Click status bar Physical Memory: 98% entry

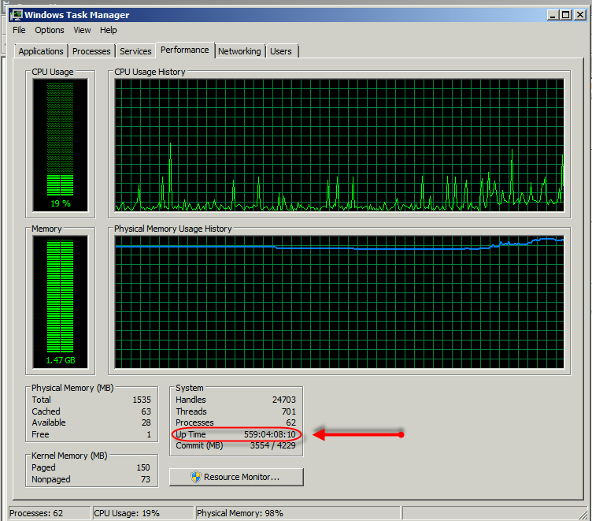point(298,513)
